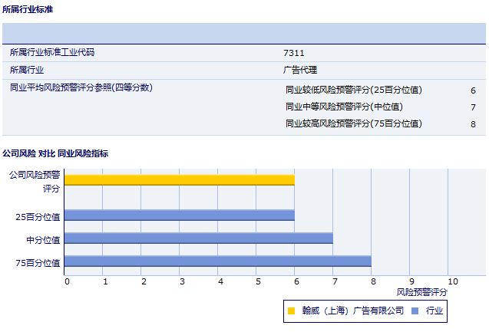Click the 同业较高风险预警评分(75百分位值) text
Viewport: 489px width, 332px height.
pos(353,123)
